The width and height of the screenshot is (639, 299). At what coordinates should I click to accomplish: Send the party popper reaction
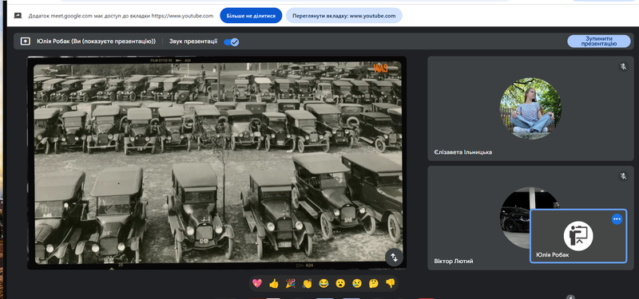coord(291,284)
